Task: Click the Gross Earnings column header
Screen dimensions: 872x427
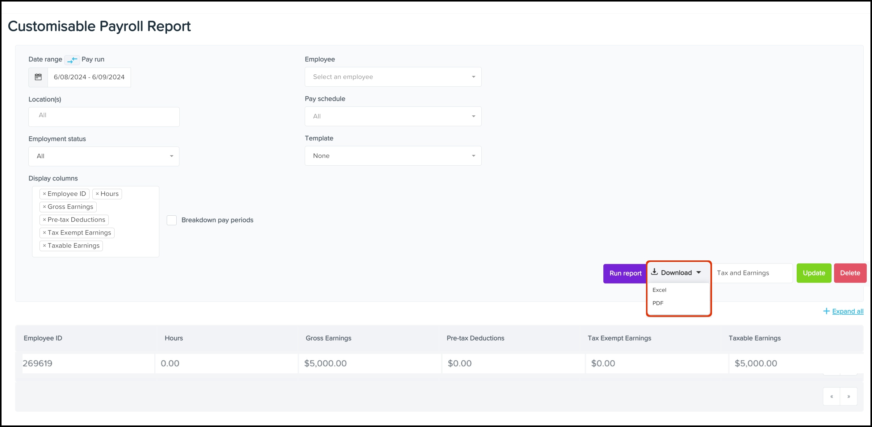Action: (328, 338)
